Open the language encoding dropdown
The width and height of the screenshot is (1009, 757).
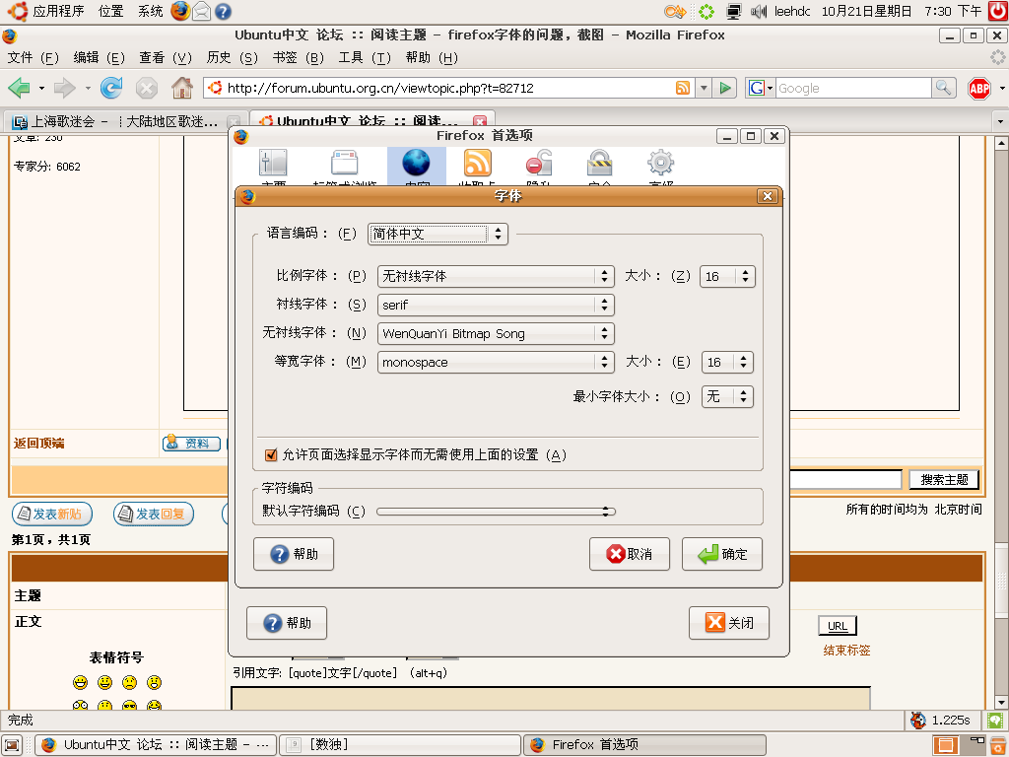coord(438,234)
